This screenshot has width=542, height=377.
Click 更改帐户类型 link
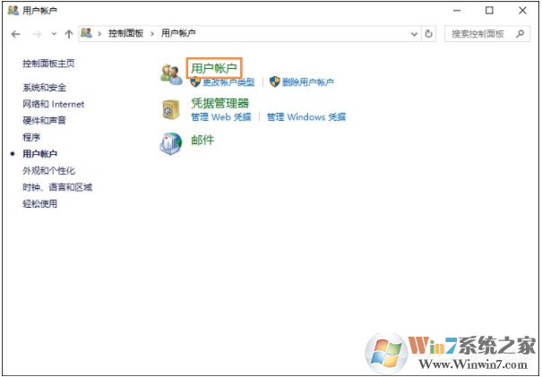pyautogui.click(x=228, y=82)
